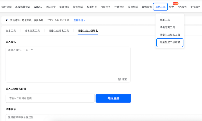Open the 其他查询 navigation menu

147,7
